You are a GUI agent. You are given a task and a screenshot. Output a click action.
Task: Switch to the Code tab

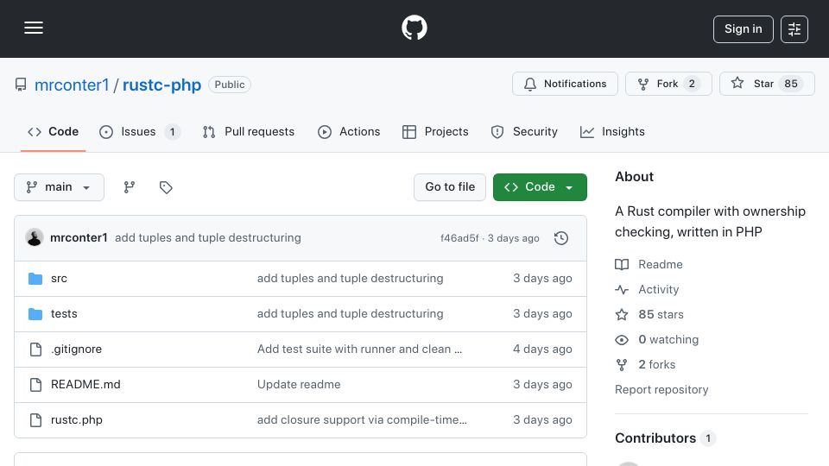click(x=53, y=131)
